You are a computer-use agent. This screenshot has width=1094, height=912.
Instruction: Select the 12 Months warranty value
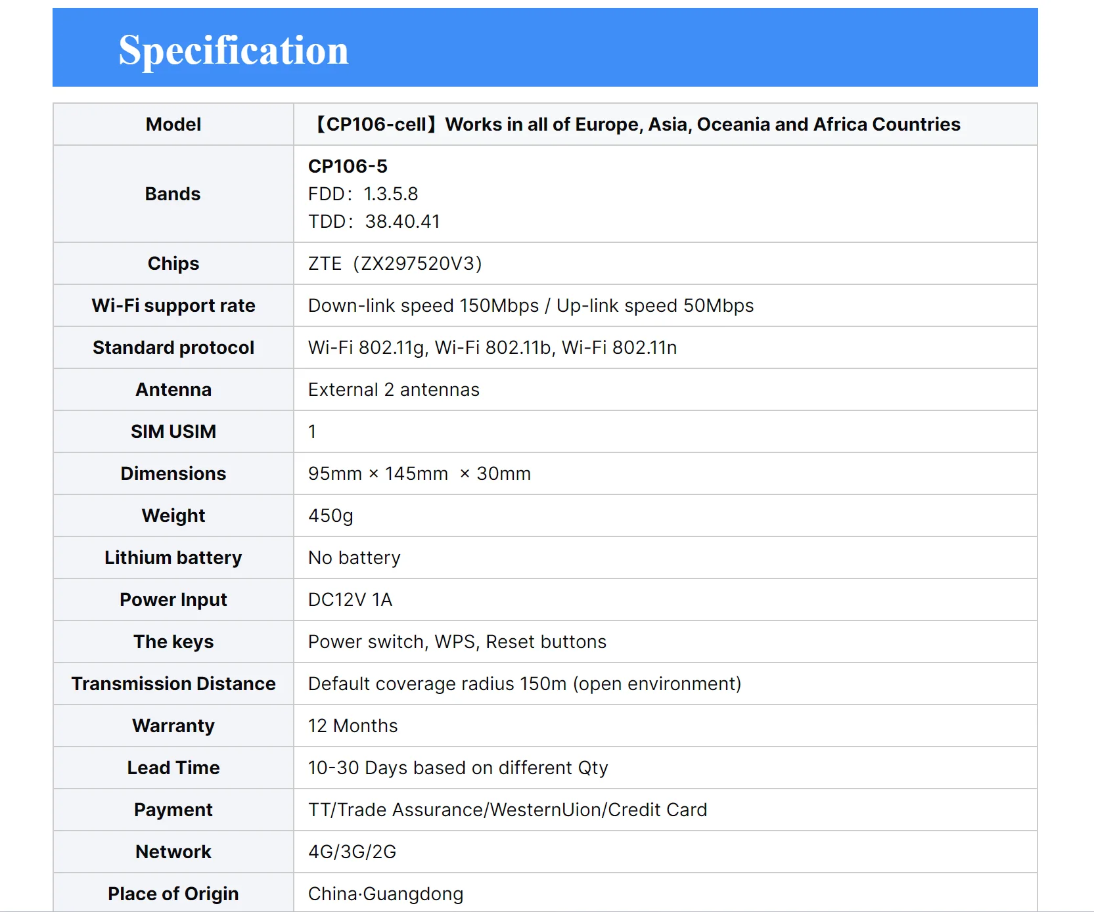coord(353,726)
